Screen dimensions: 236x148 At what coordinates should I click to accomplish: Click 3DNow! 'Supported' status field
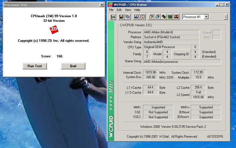coord(206,112)
